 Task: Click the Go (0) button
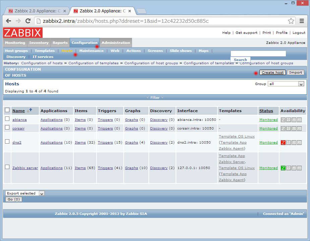(14, 199)
